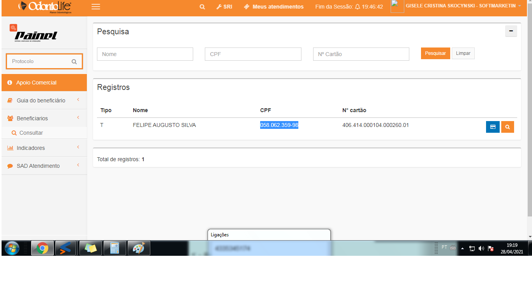Viewport: 532px width, 299px height.
Task: Expand the Indicadores sidebar section
Action: coord(31,148)
